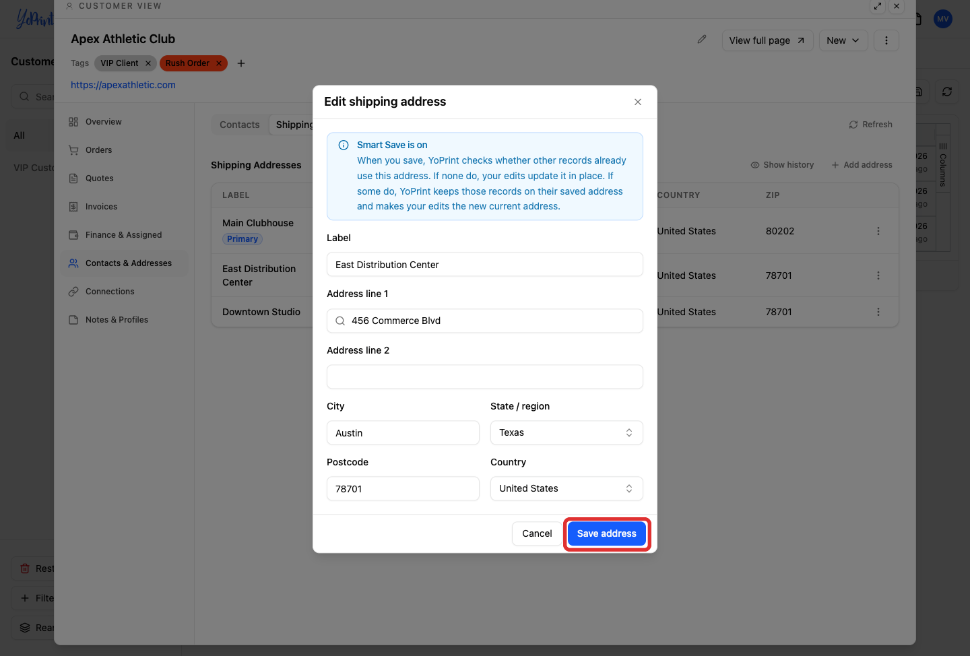Click Refresh button

(x=870, y=125)
